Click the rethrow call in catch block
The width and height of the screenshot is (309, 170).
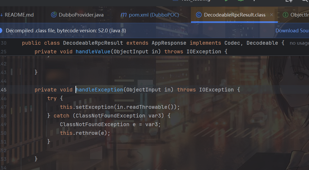pos(86,133)
